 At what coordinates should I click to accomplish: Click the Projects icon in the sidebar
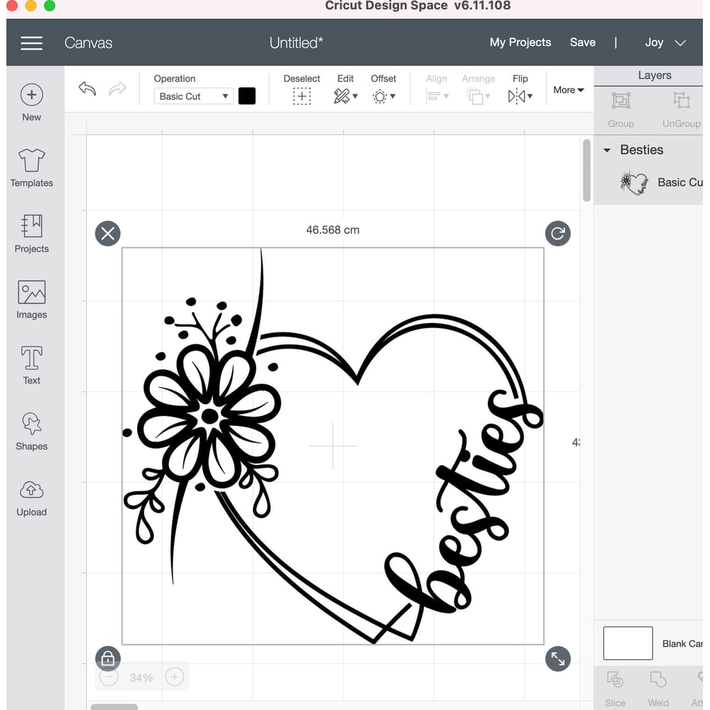pos(31,232)
